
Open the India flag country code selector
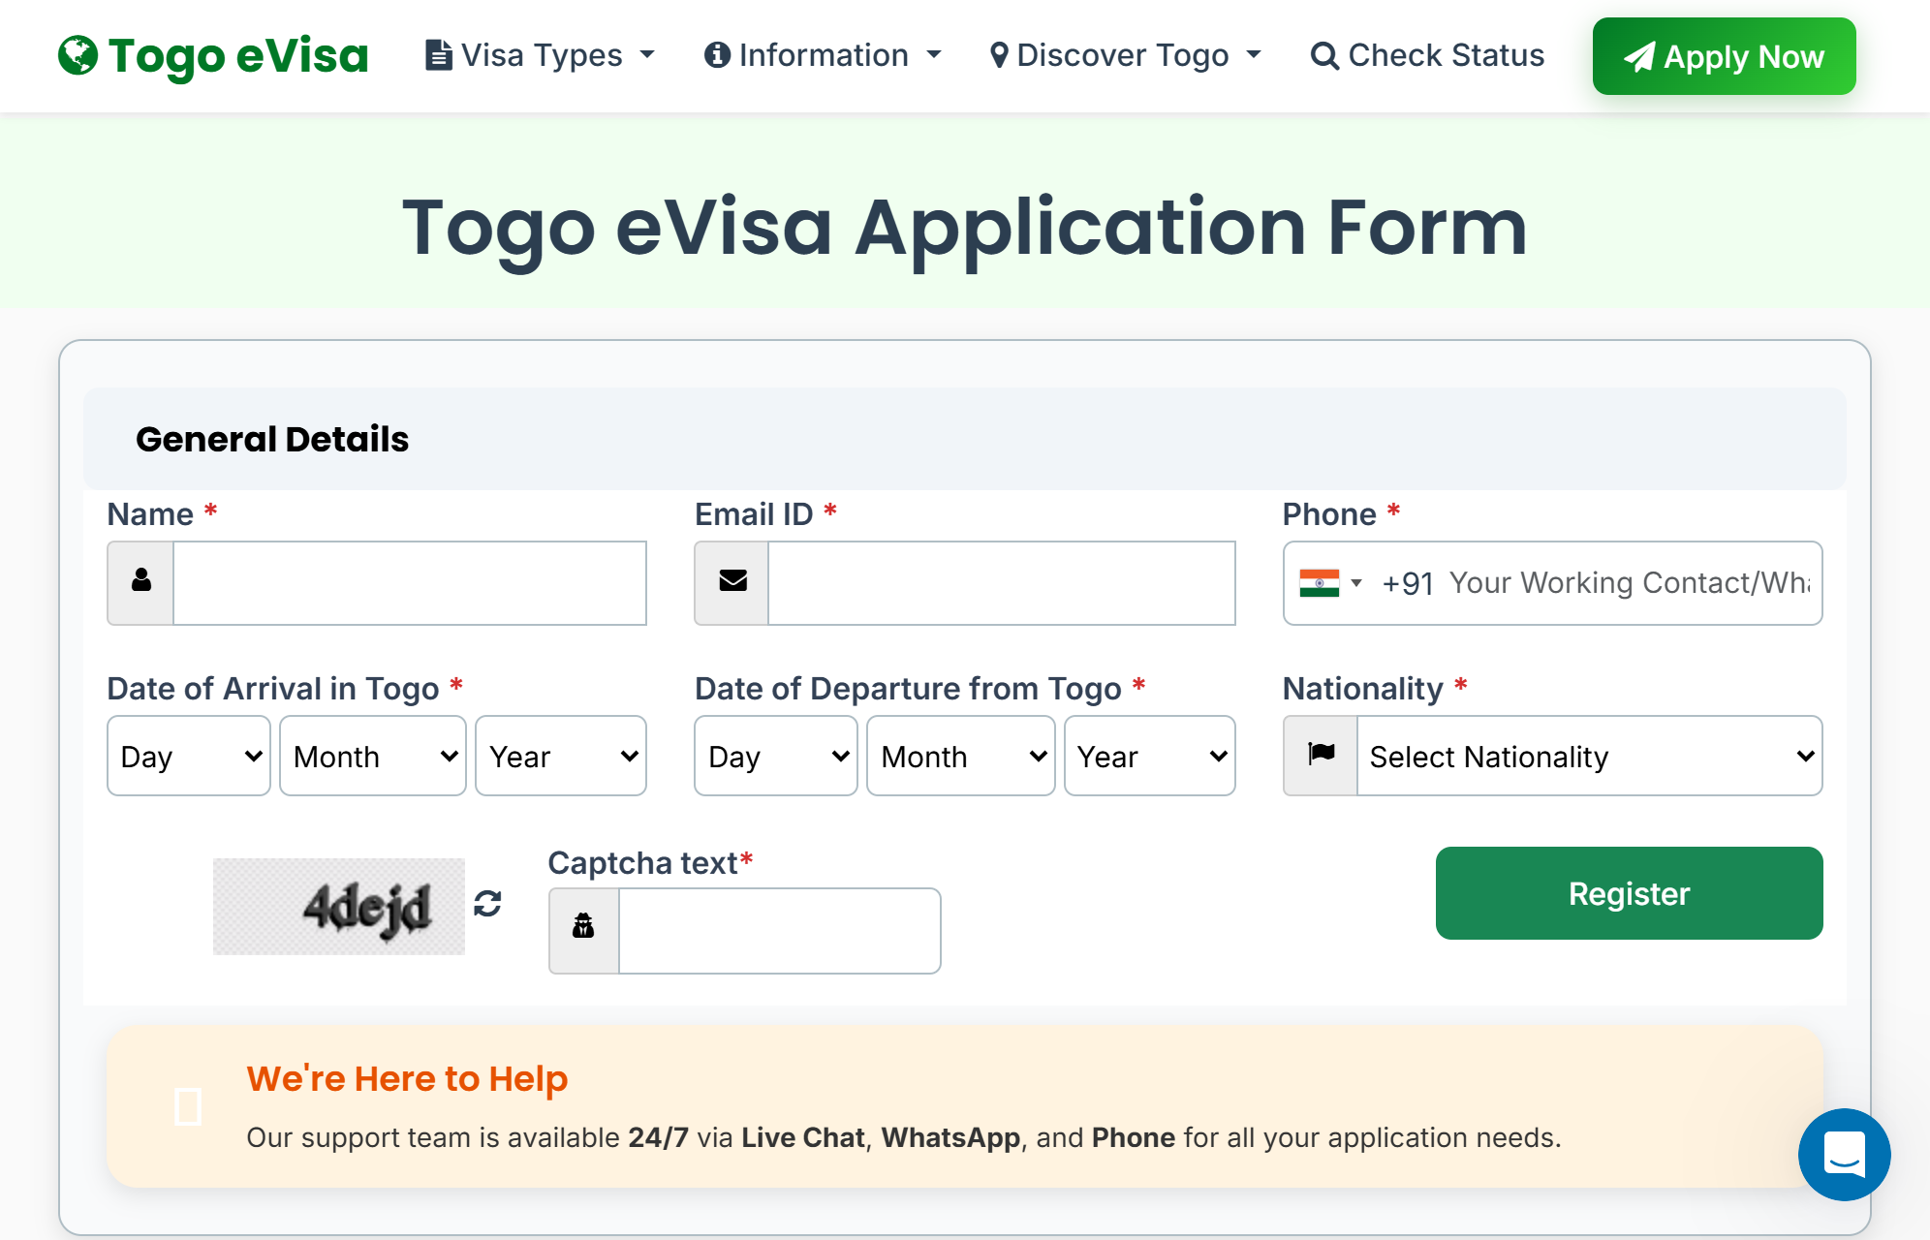(1329, 583)
